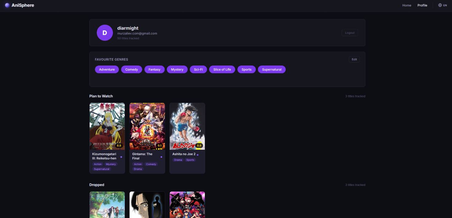Click the 8.8 rating badge on Ashita no Joe
452x218 pixels.
(x=199, y=145)
